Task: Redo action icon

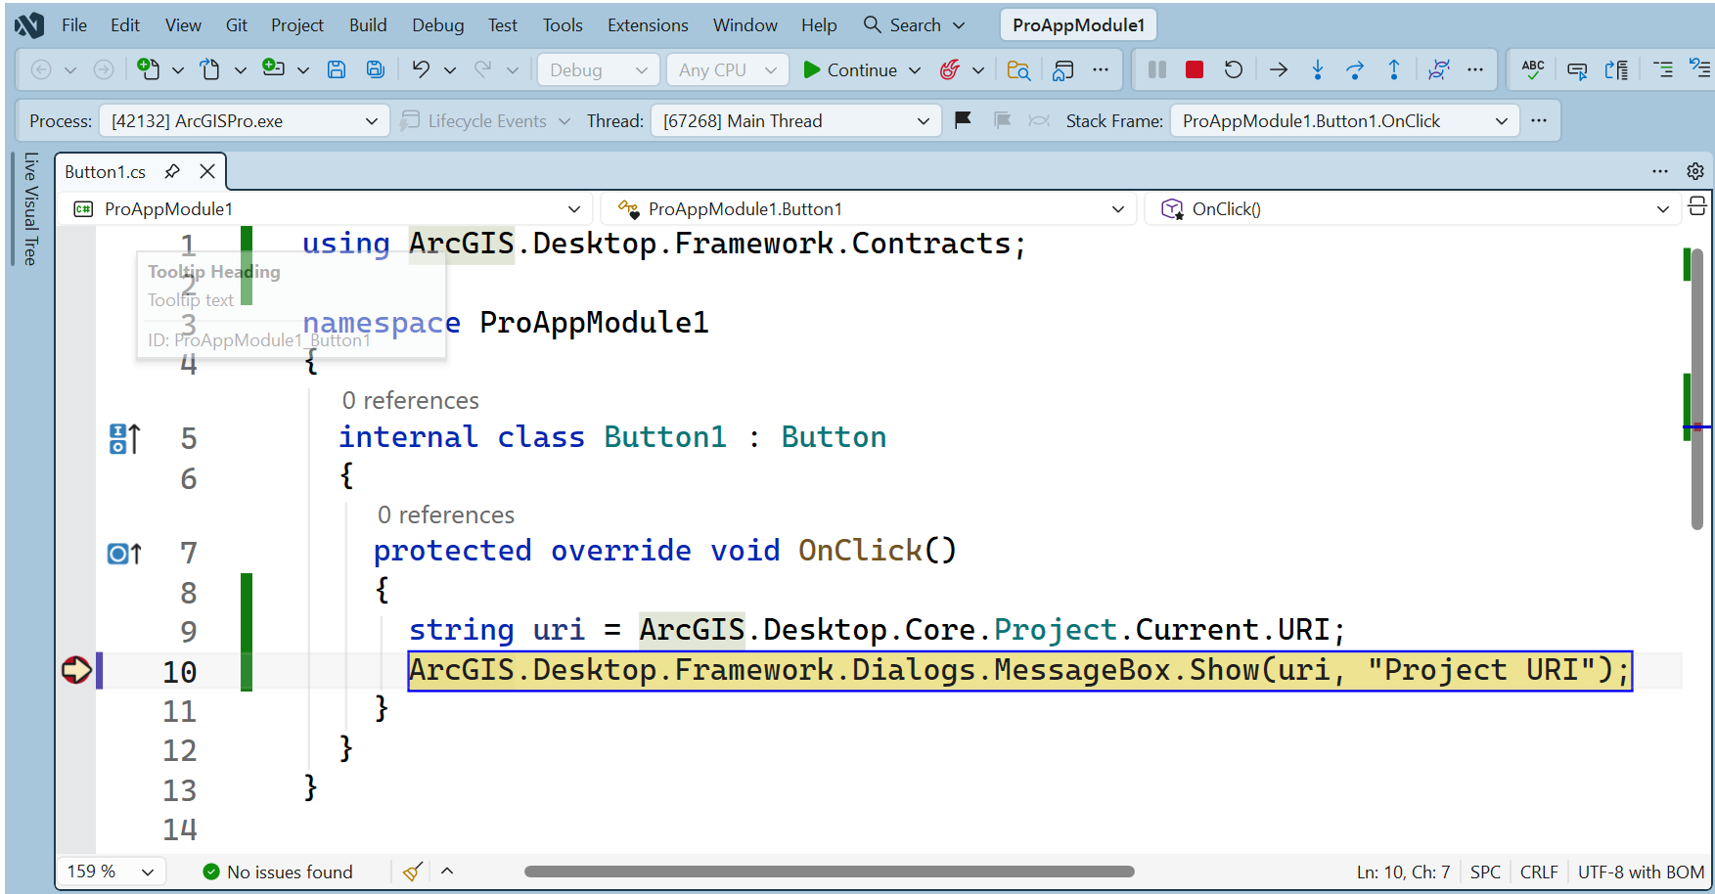Action: point(483,69)
